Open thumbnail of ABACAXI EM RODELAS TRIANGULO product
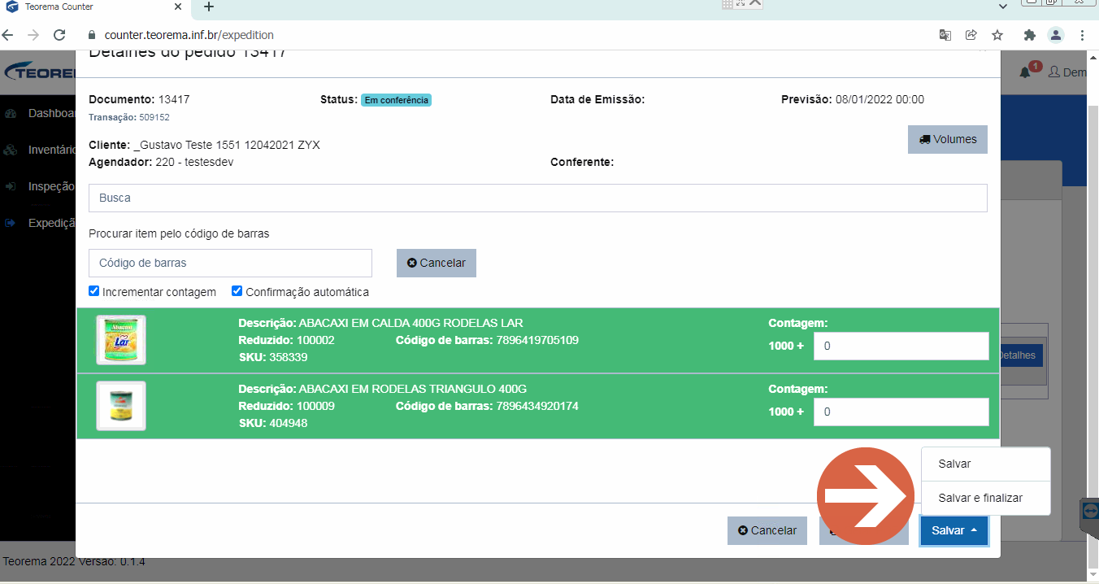 (x=121, y=406)
